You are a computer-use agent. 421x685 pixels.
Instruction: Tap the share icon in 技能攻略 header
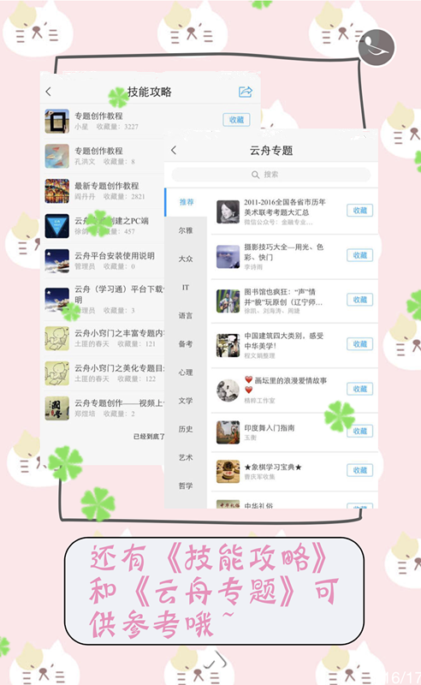tap(246, 92)
